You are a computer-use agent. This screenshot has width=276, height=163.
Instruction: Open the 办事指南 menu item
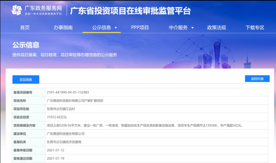pos(63,28)
